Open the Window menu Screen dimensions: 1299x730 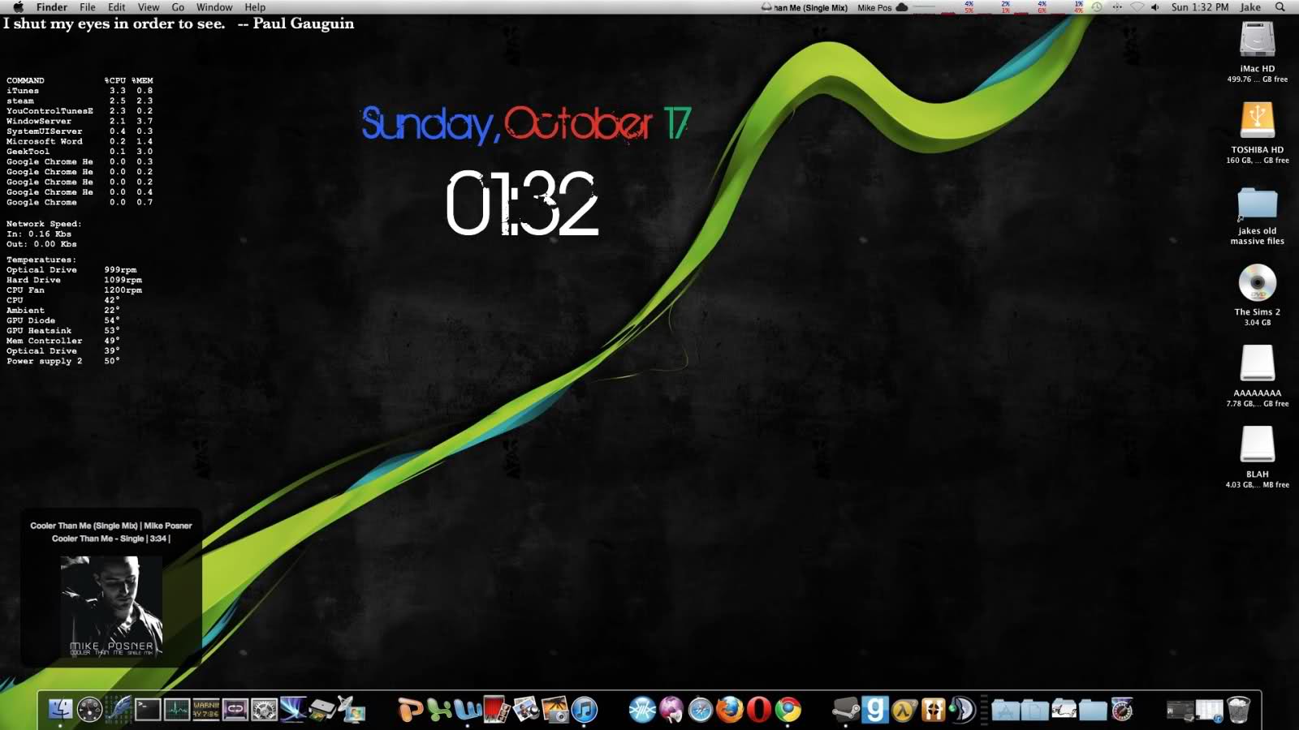tap(214, 7)
